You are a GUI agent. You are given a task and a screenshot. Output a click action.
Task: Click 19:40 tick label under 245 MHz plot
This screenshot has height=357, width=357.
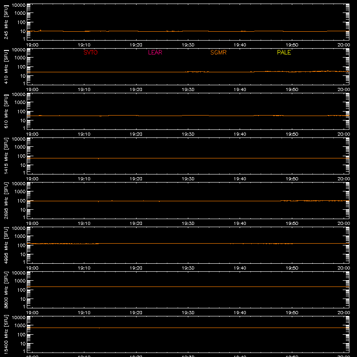pos(240,45)
